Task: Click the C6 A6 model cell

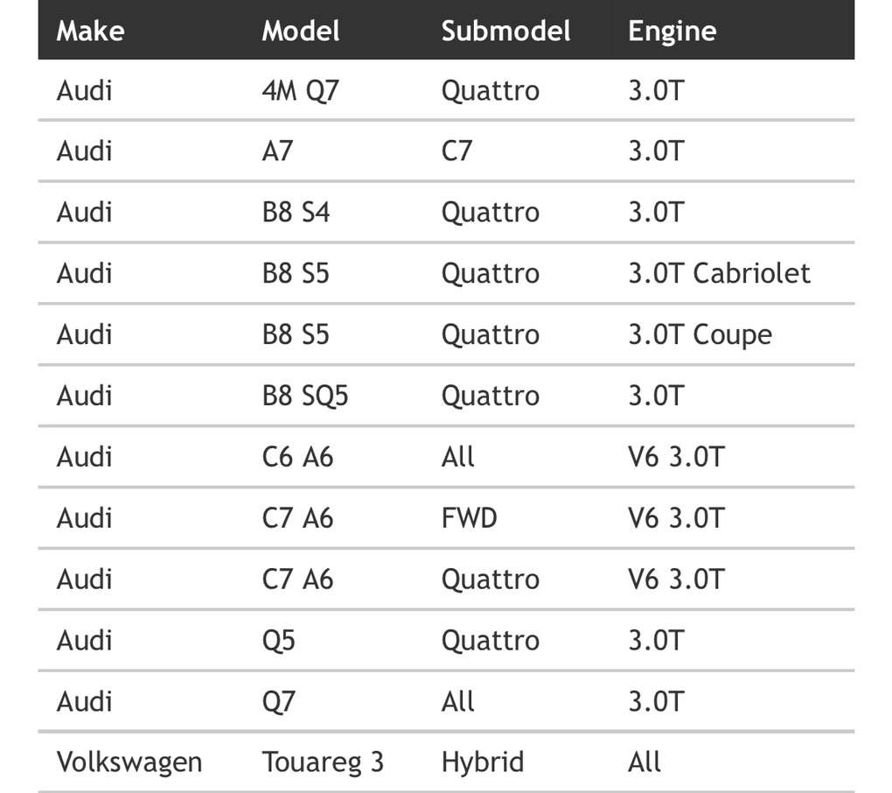Action: tap(297, 457)
